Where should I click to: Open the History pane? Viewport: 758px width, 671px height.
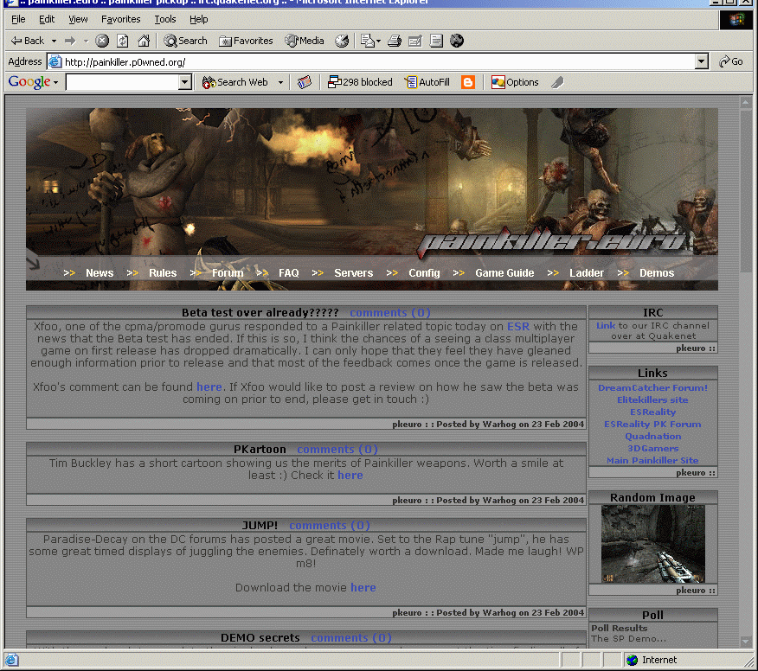click(342, 41)
